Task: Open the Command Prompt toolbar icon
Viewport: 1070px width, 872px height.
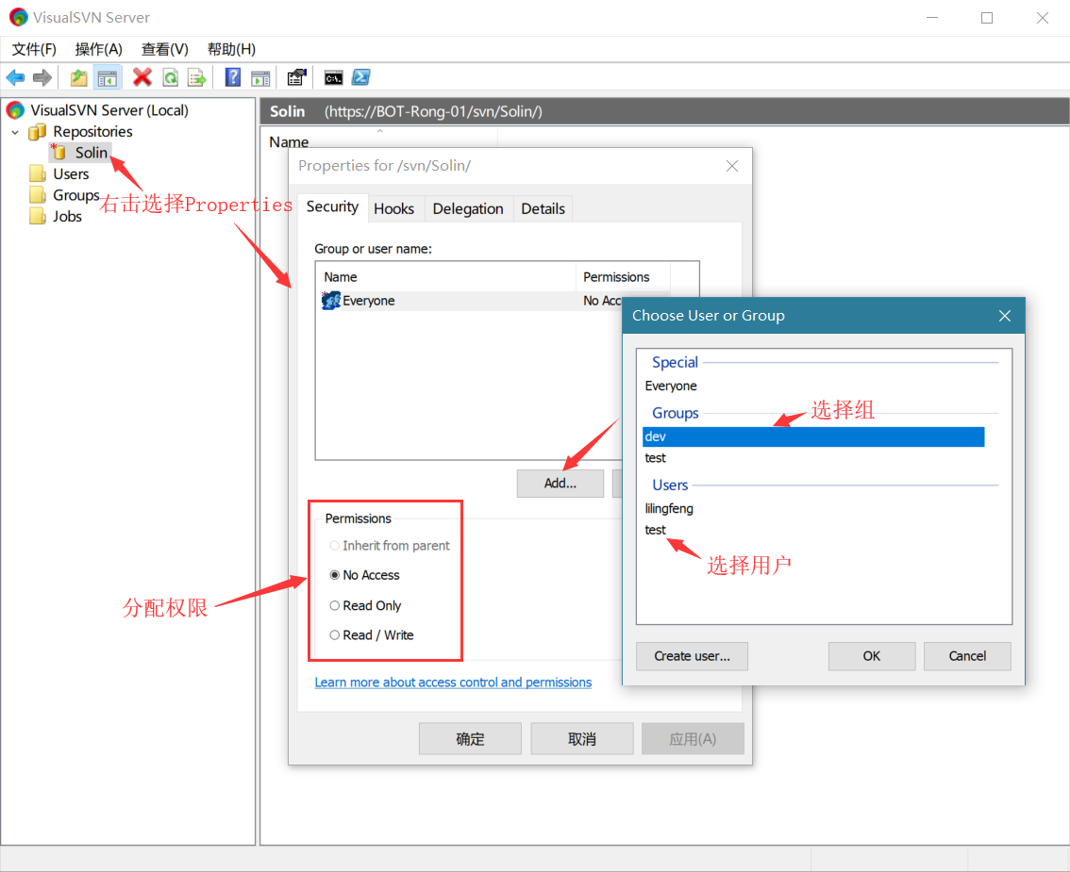Action: 334,78
